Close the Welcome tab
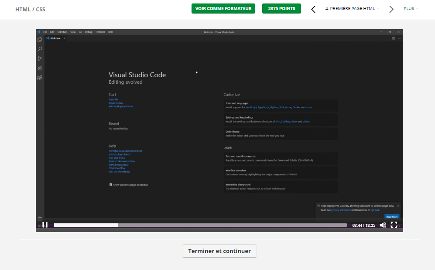Viewport: 435px width, 270px height. click(65, 38)
